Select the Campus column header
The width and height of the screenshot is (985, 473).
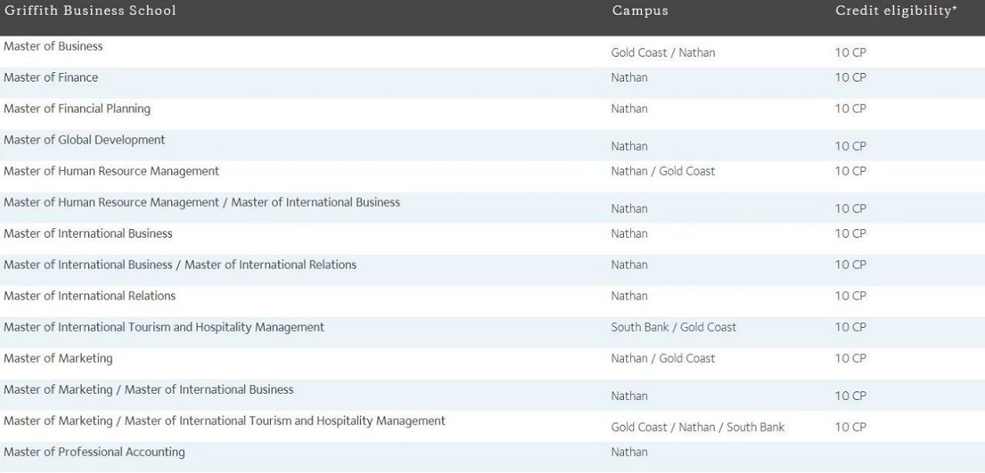click(x=640, y=11)
